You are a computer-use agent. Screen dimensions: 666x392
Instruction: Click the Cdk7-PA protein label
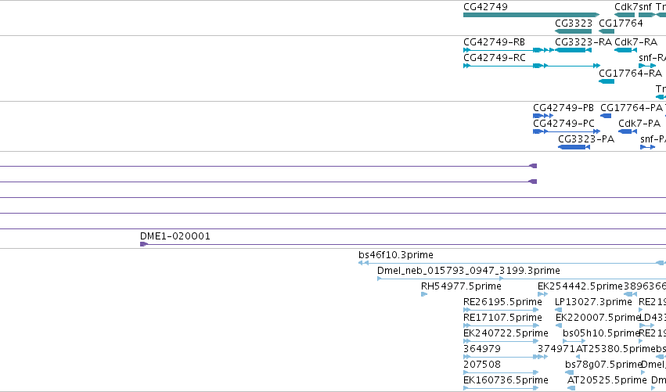coord(639,124)
